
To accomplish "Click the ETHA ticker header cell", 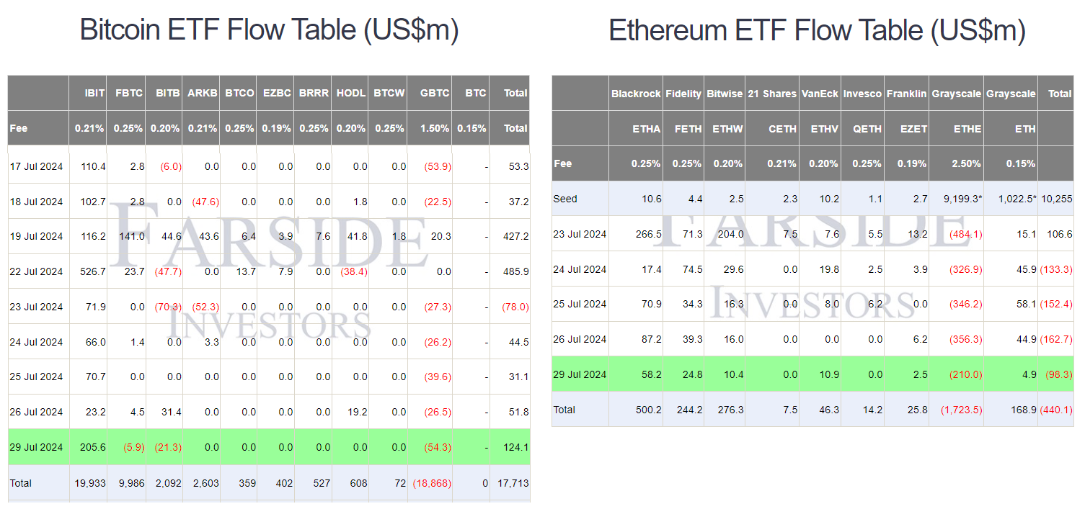I will [x=646, y=129].
